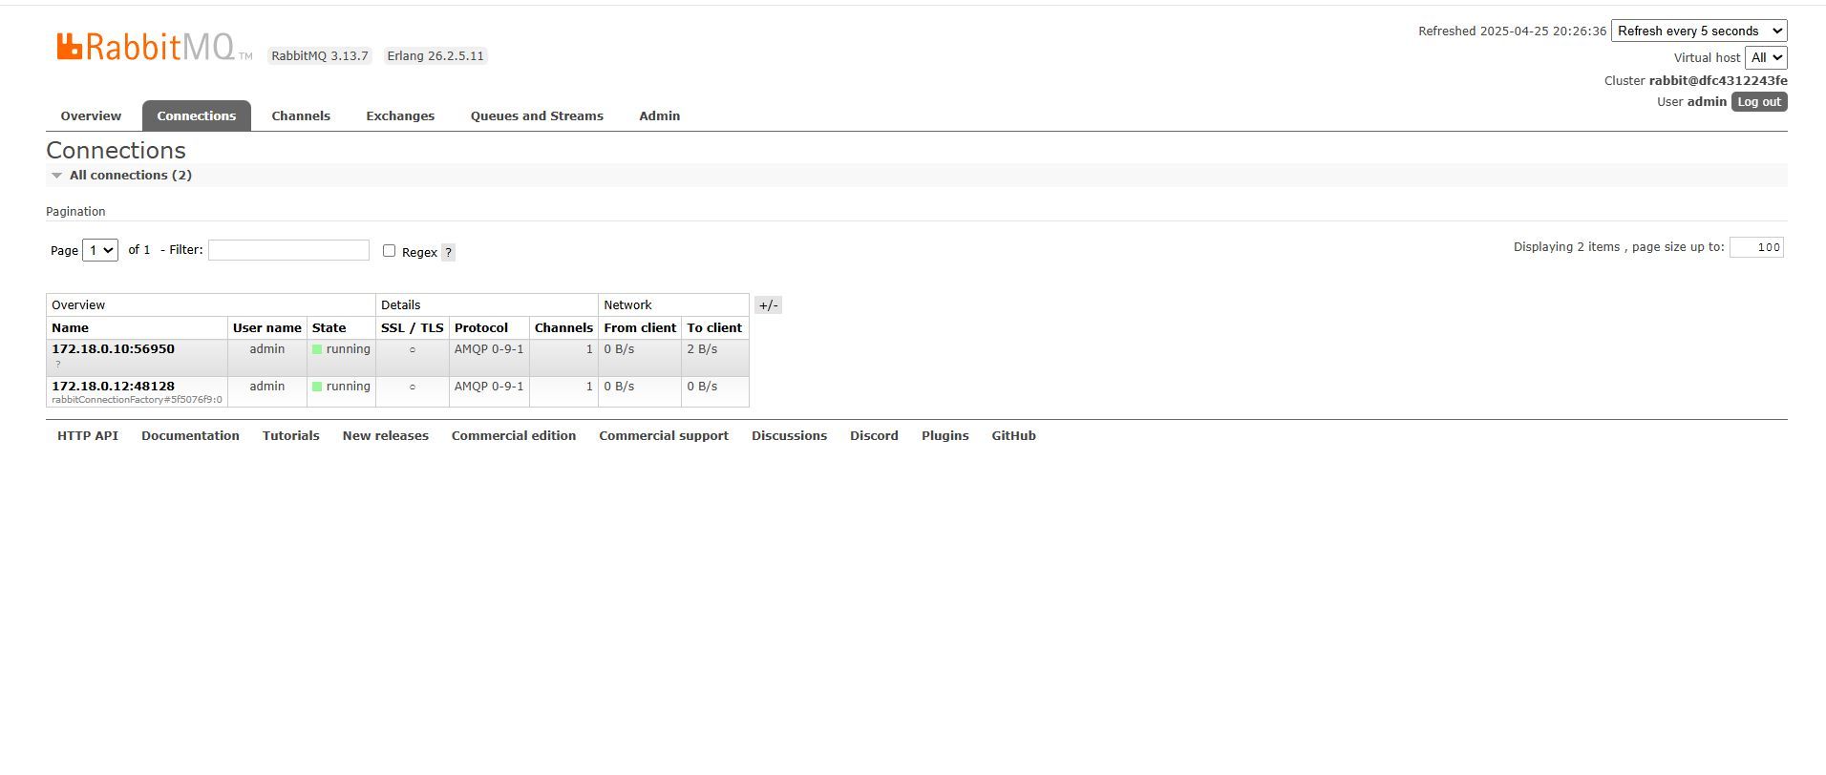Open the Discord footer link
Screen dimensions: 1826x775
click(x=874, y=435)
